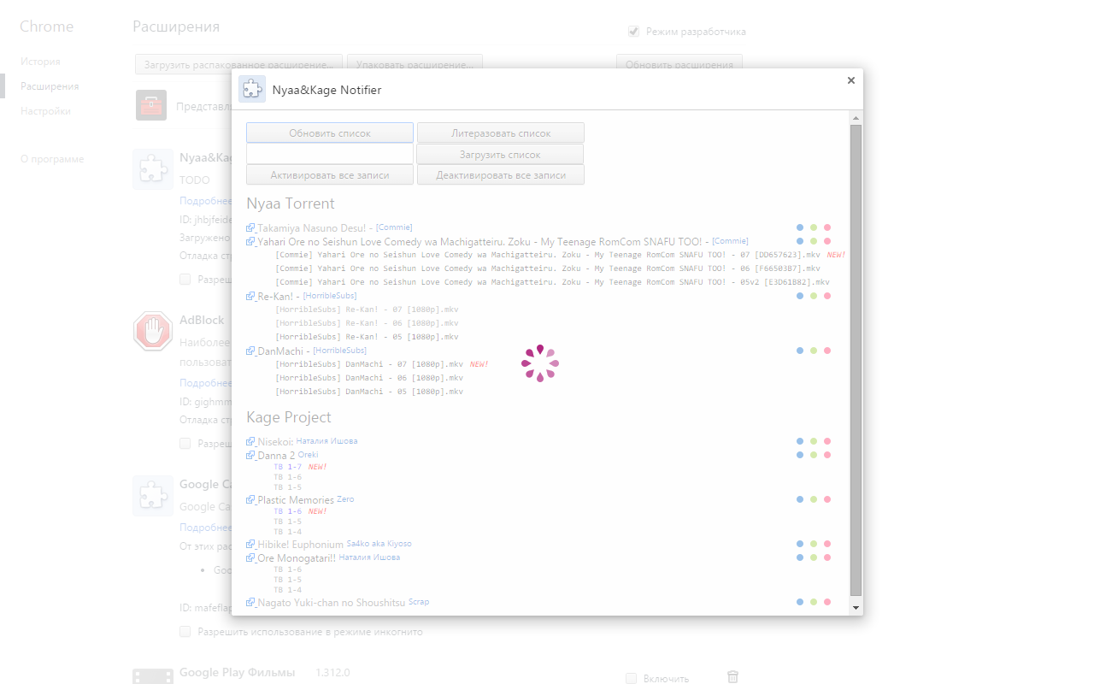Click the green dot on the DanMachi row
The image size is (1094, 684).
814,351
